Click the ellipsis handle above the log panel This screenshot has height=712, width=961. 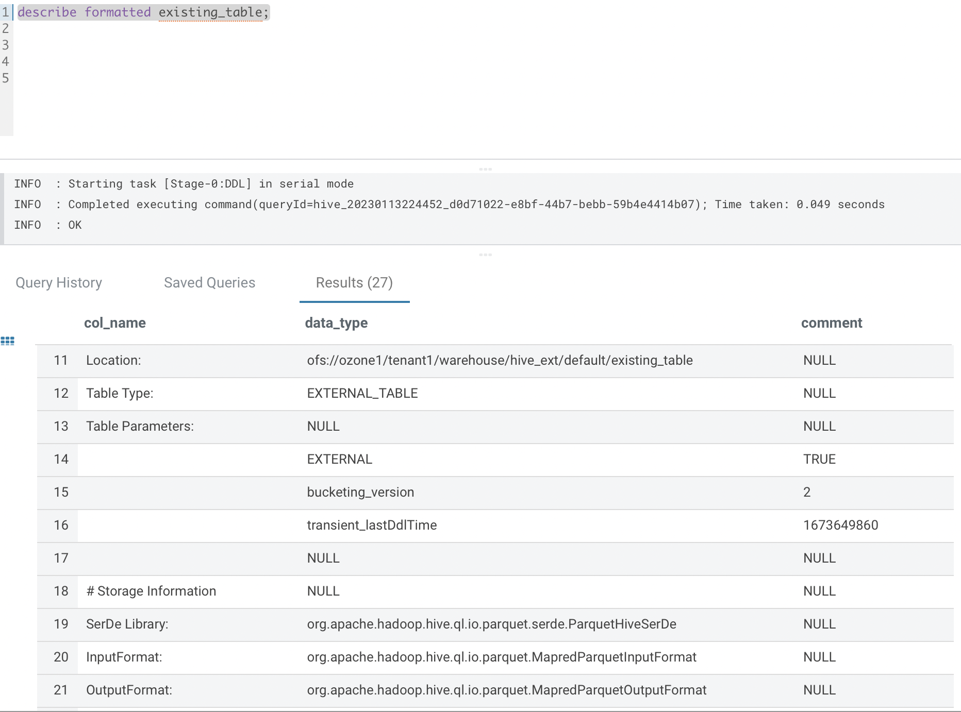pyautogui.click(x=485, y=168)
